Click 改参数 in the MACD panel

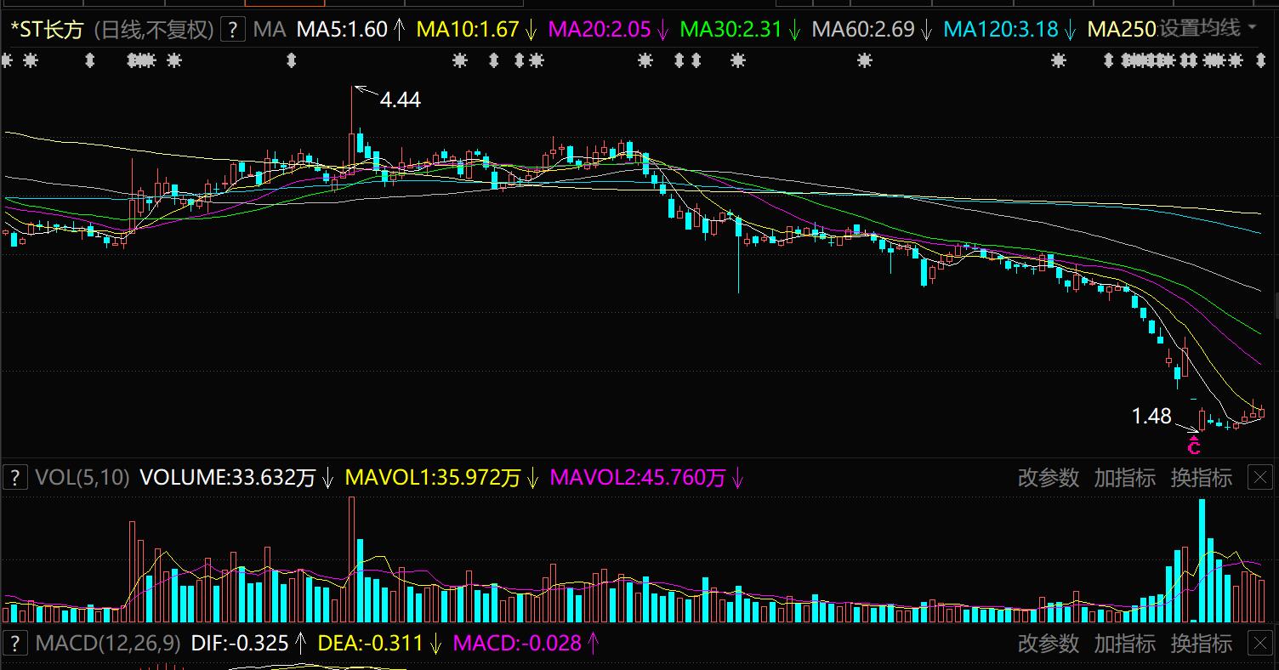tap(1048, 644)
